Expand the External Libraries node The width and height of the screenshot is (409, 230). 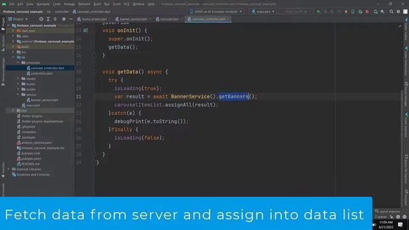click(8, 169)
